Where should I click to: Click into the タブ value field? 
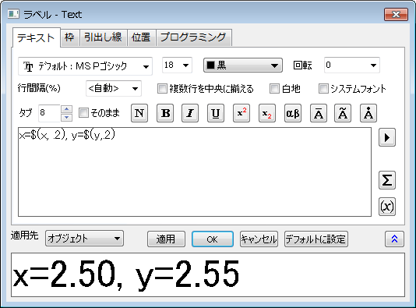pos(49,113)
